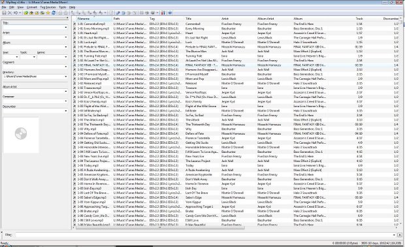Open the File menu

point(4,7)
